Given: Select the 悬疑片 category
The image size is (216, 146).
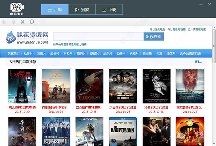Looking at the screenshot, I should [94, 53].
